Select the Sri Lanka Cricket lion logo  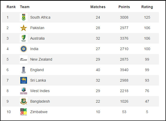(24, 80)
